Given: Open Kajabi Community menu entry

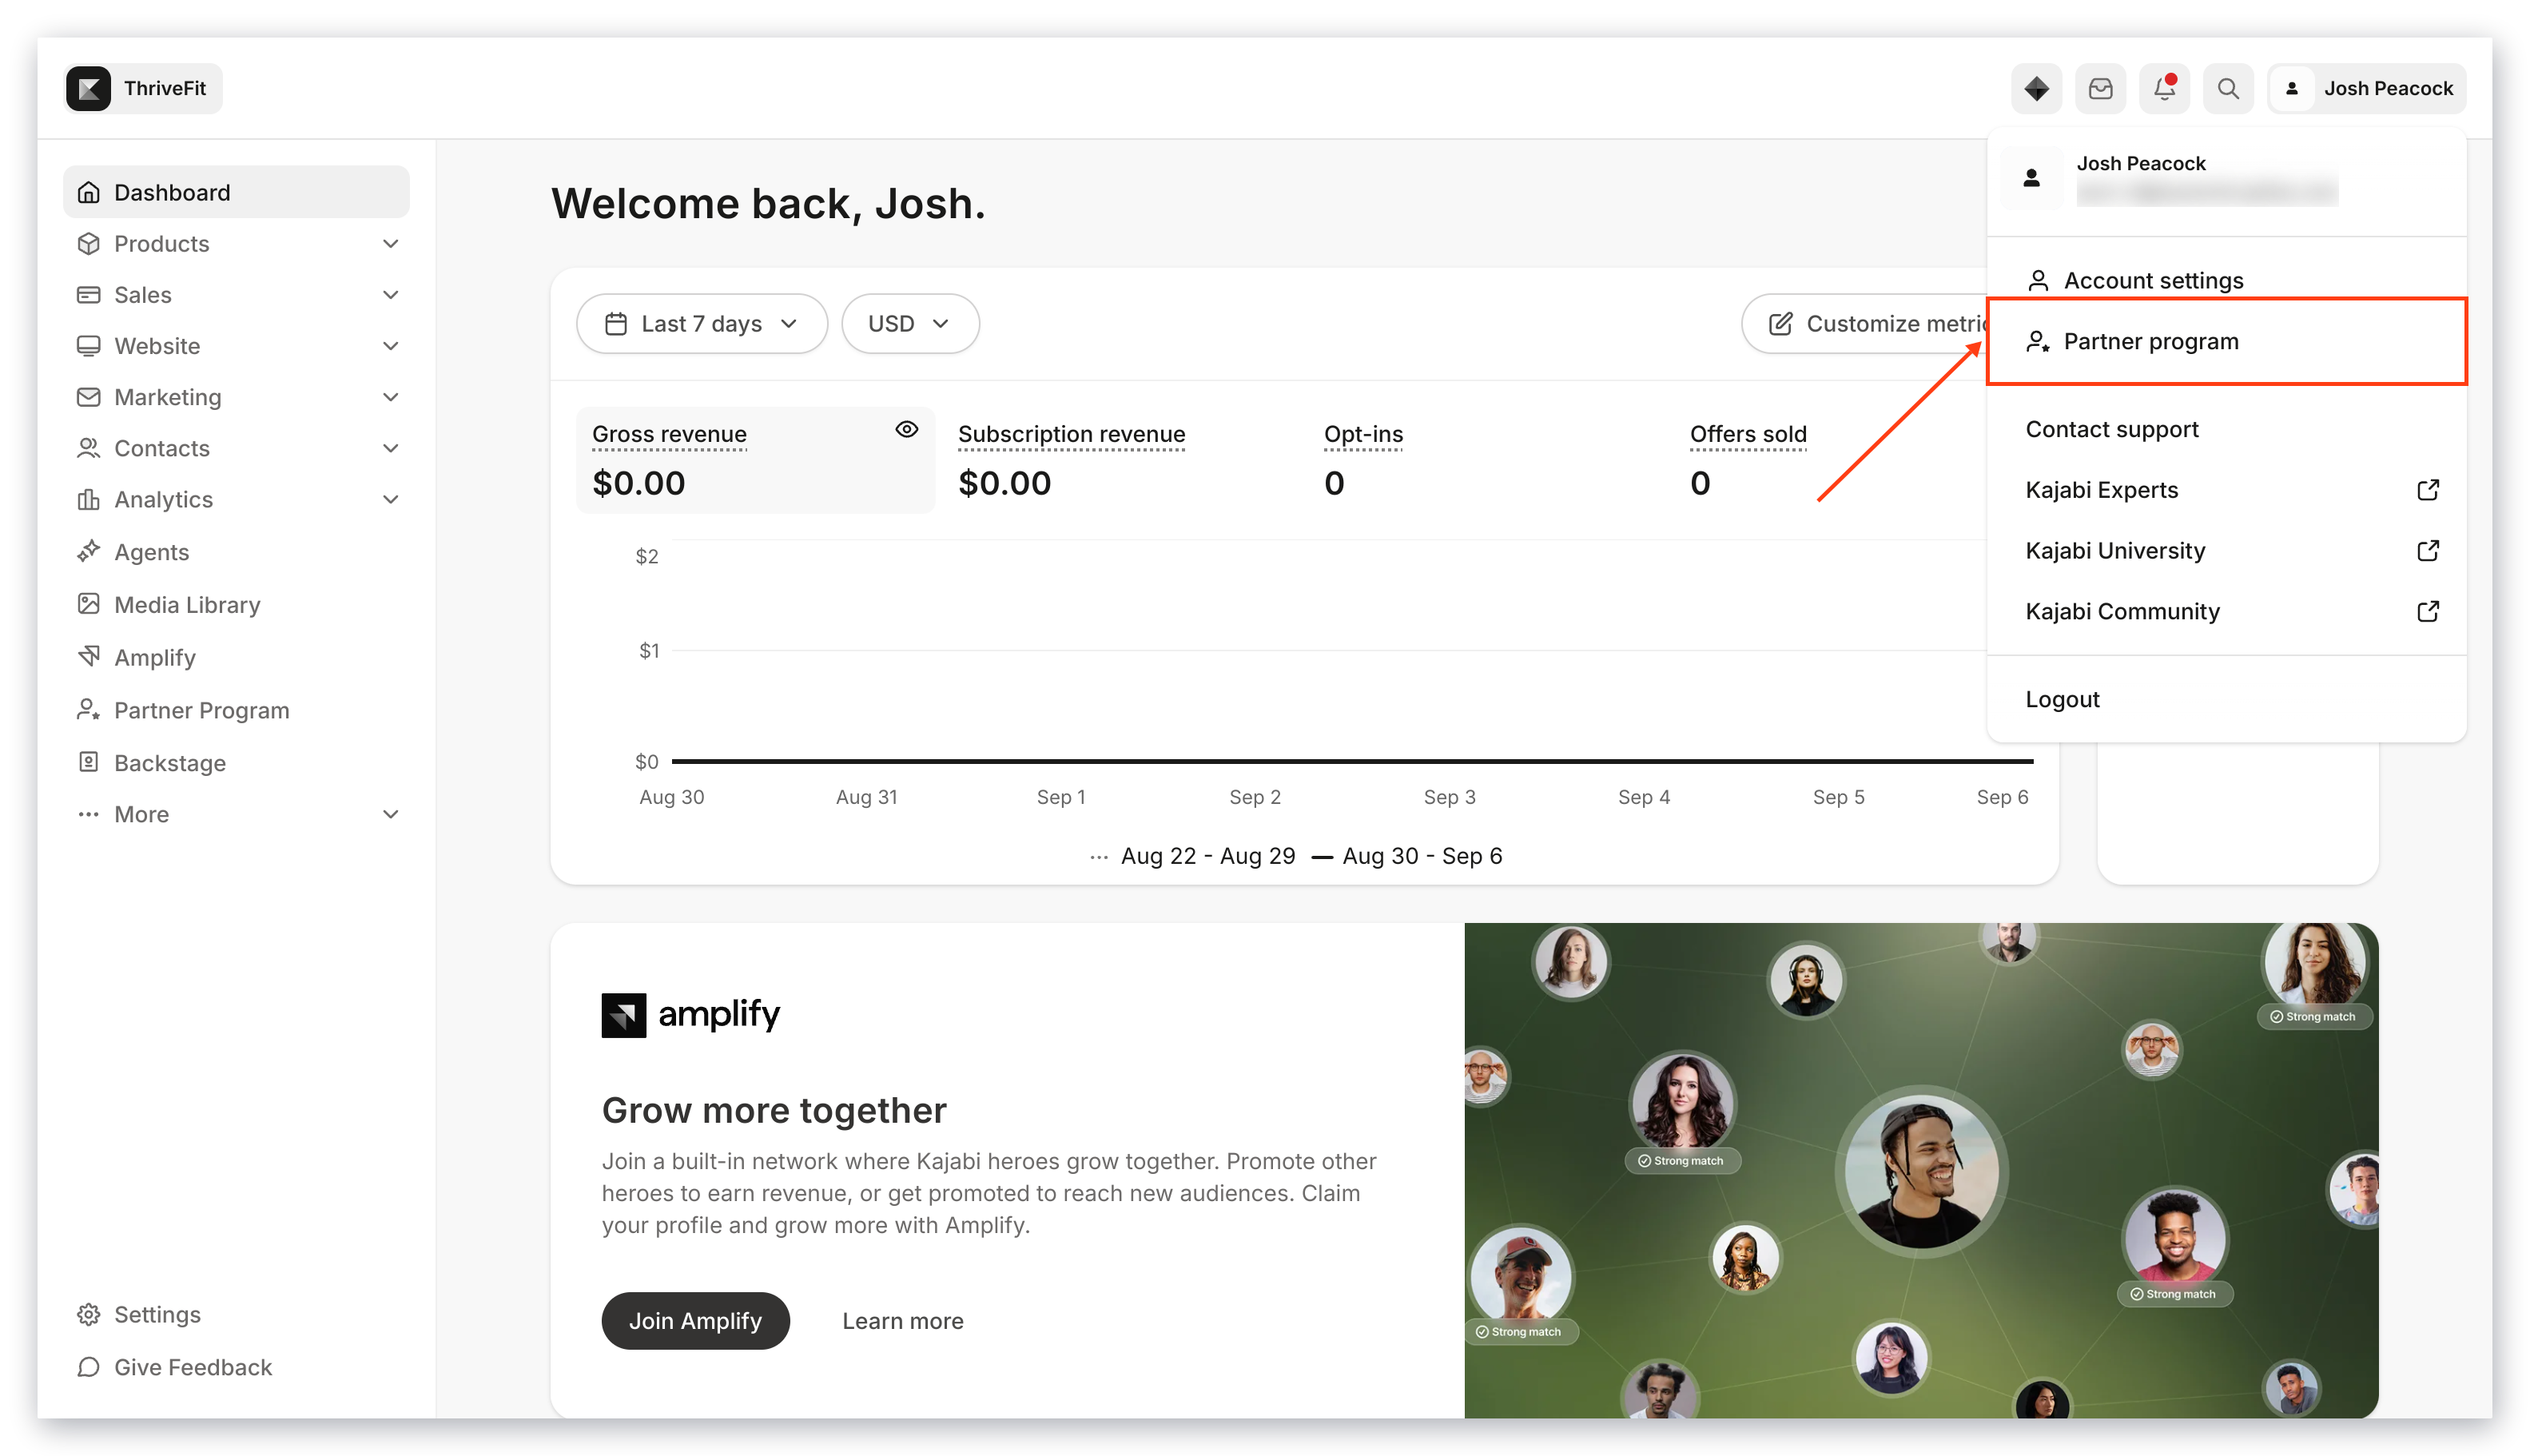Looking at the screenshot, I should pos(2226,611).
